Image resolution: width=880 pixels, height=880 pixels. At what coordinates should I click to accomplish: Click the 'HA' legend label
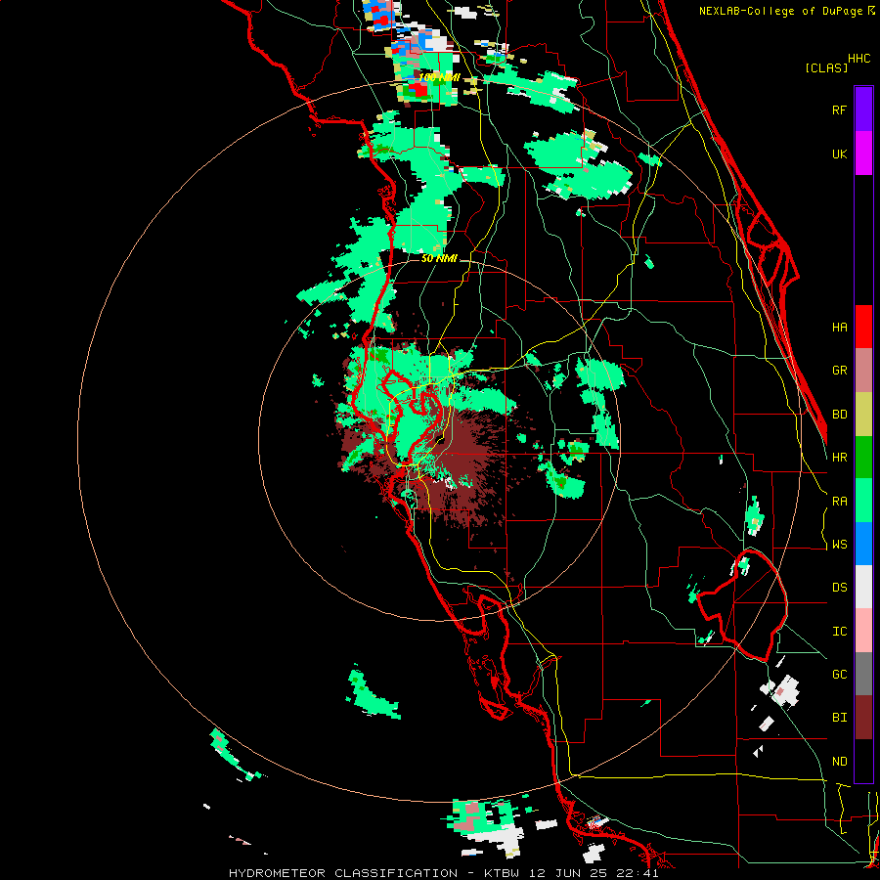point(839,328)
